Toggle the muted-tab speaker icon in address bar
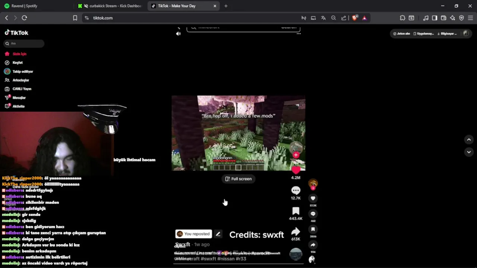The width and height of the screenshot is (477, 268). tap(304, 18)
